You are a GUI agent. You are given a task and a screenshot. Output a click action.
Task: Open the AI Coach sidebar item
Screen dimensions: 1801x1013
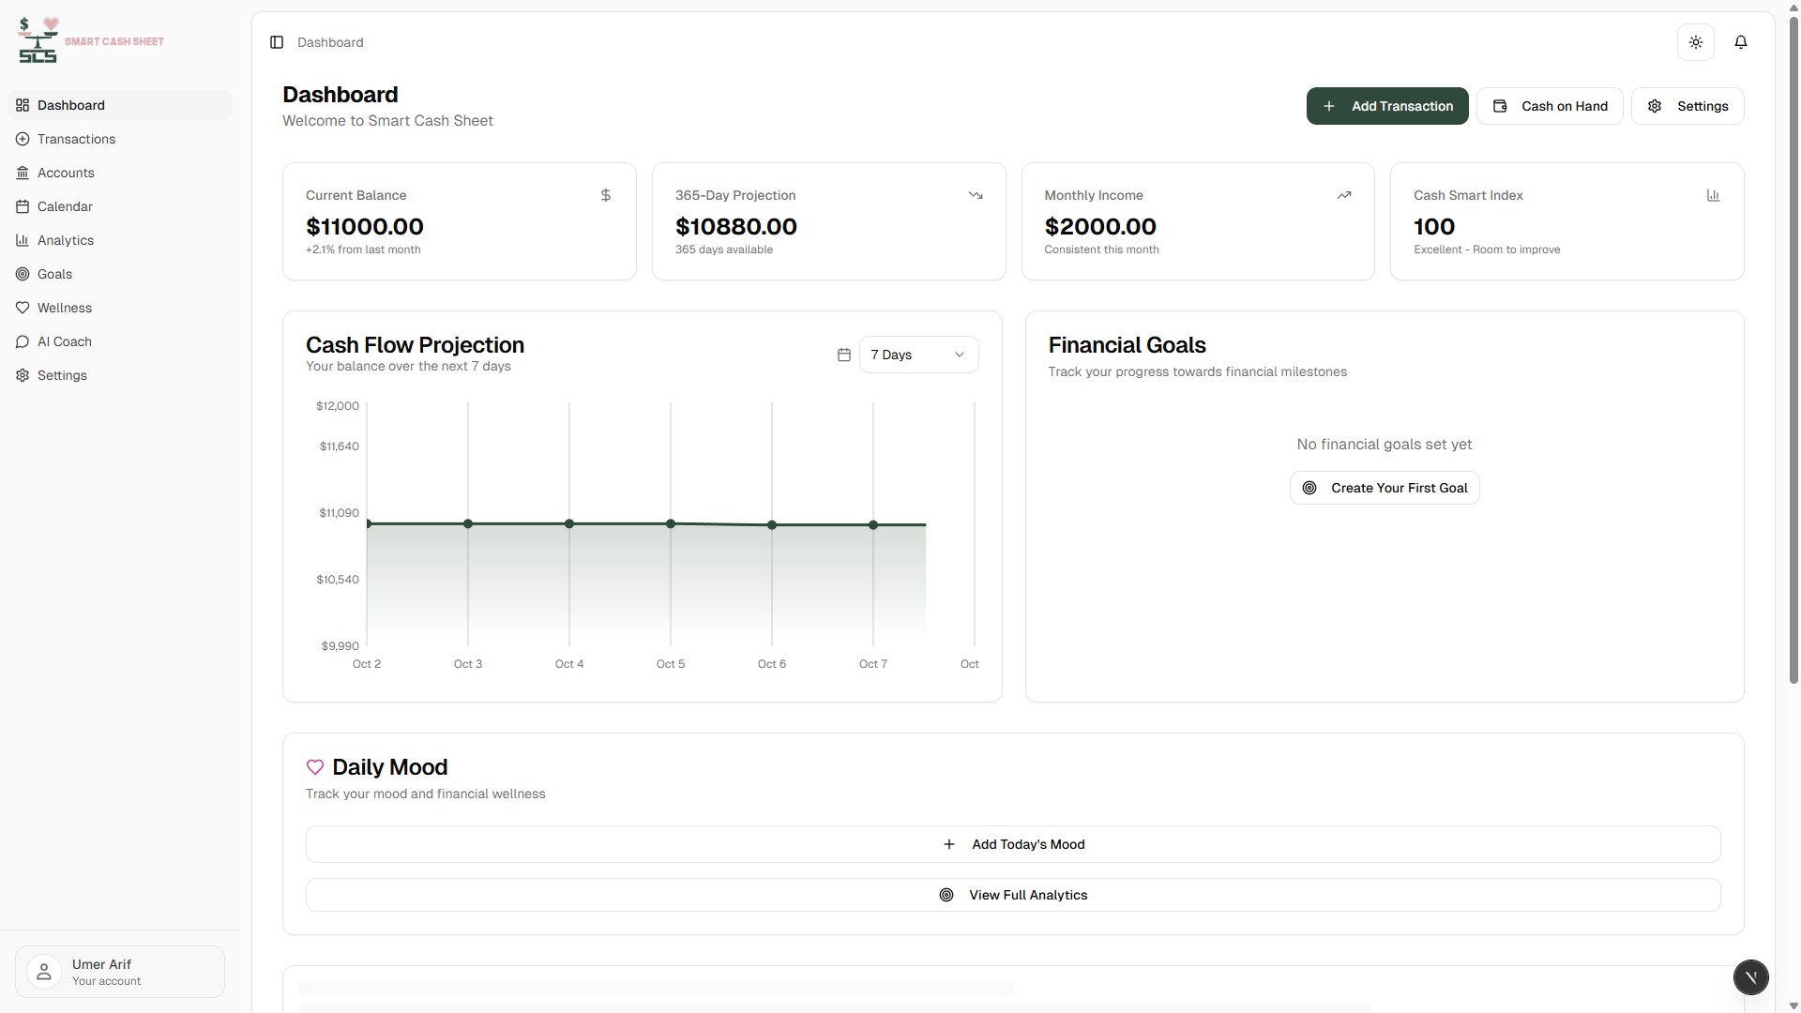(64, 341)
